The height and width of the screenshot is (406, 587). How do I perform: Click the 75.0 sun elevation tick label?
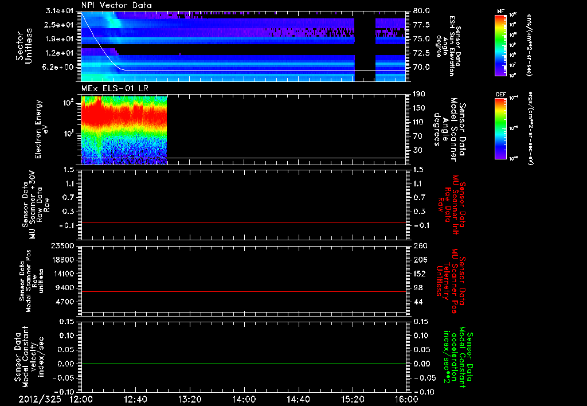(421, 39)
